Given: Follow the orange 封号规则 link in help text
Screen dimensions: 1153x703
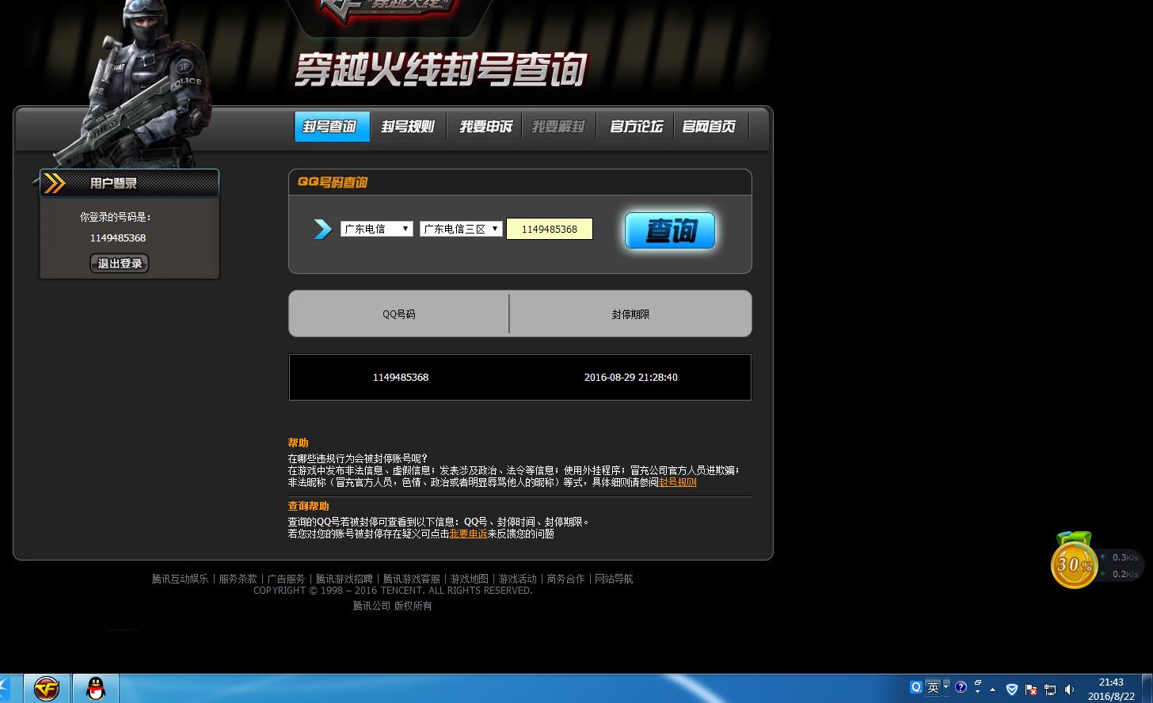Looking at the screenshot, I should point(678,482).
